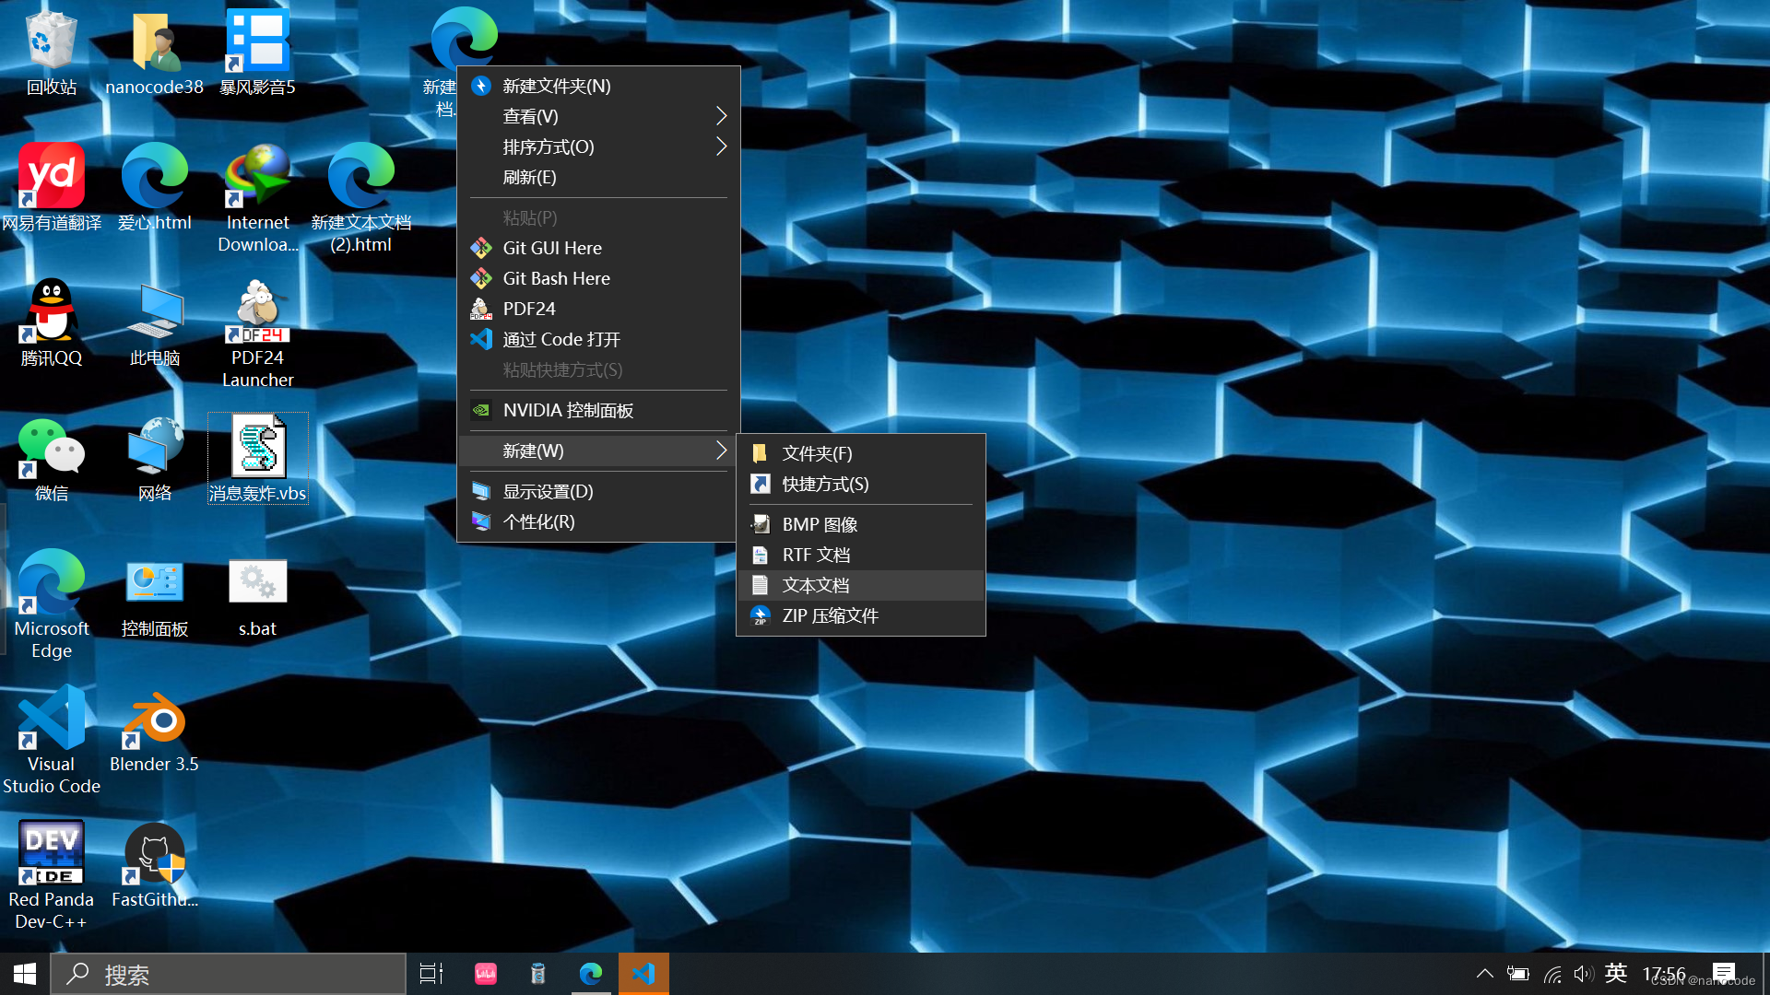This screenshot has height=995, width=1770.
Task: Expand the 排序方式(O) submenu
Action: coord(599,146)
